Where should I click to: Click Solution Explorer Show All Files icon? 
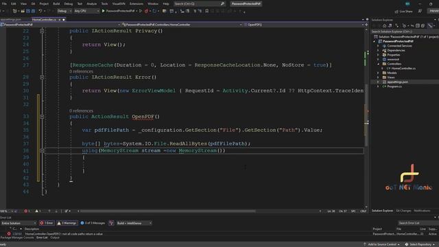click(x=423, y=26)
